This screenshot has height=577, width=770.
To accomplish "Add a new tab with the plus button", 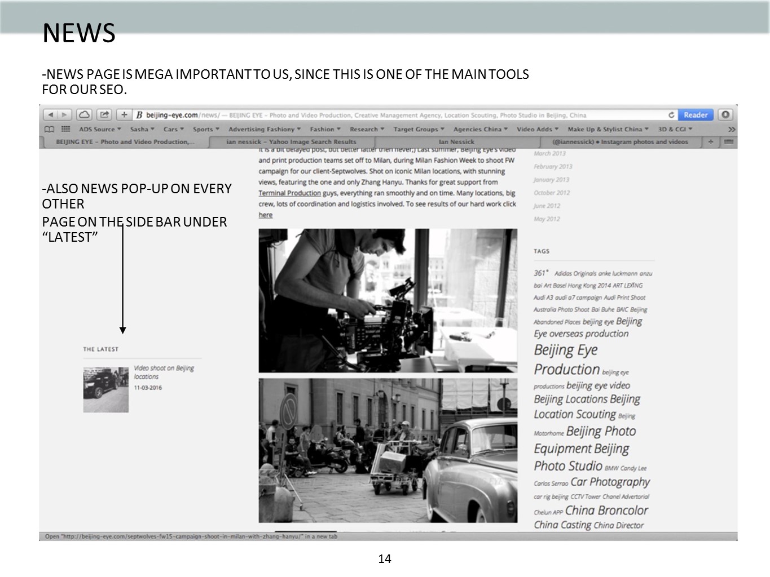I will click(710, 142).
